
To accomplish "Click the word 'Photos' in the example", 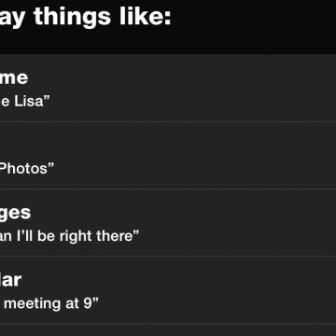I will click(24, 168).
